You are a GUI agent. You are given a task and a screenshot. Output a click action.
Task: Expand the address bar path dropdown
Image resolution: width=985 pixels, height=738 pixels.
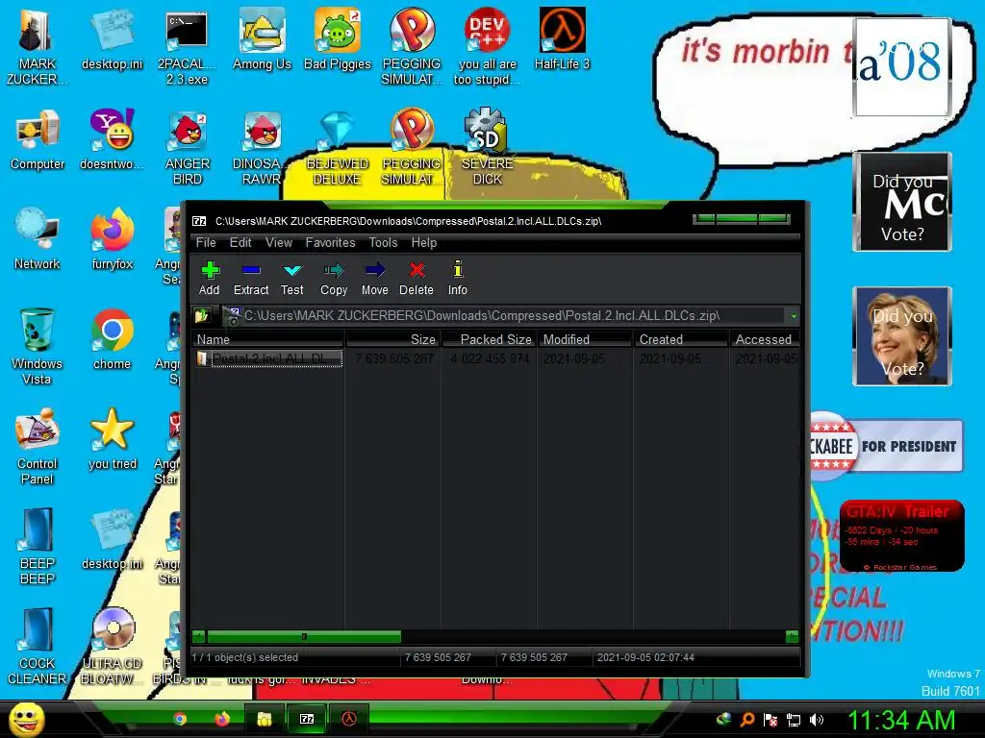[x=794, y=315]
